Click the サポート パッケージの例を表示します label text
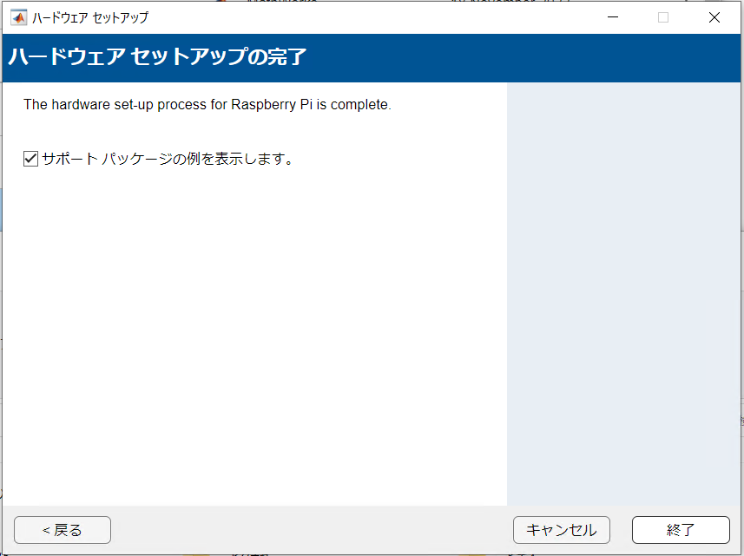 tap(167, 159)
